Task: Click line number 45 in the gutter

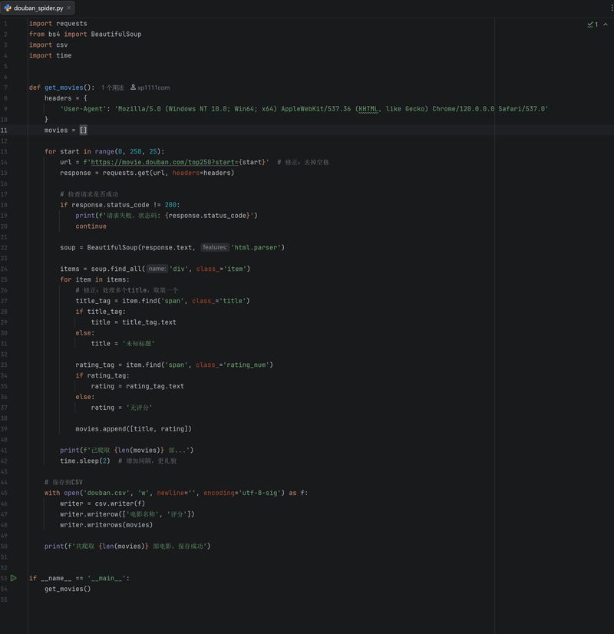Action: tap(5, 482)
